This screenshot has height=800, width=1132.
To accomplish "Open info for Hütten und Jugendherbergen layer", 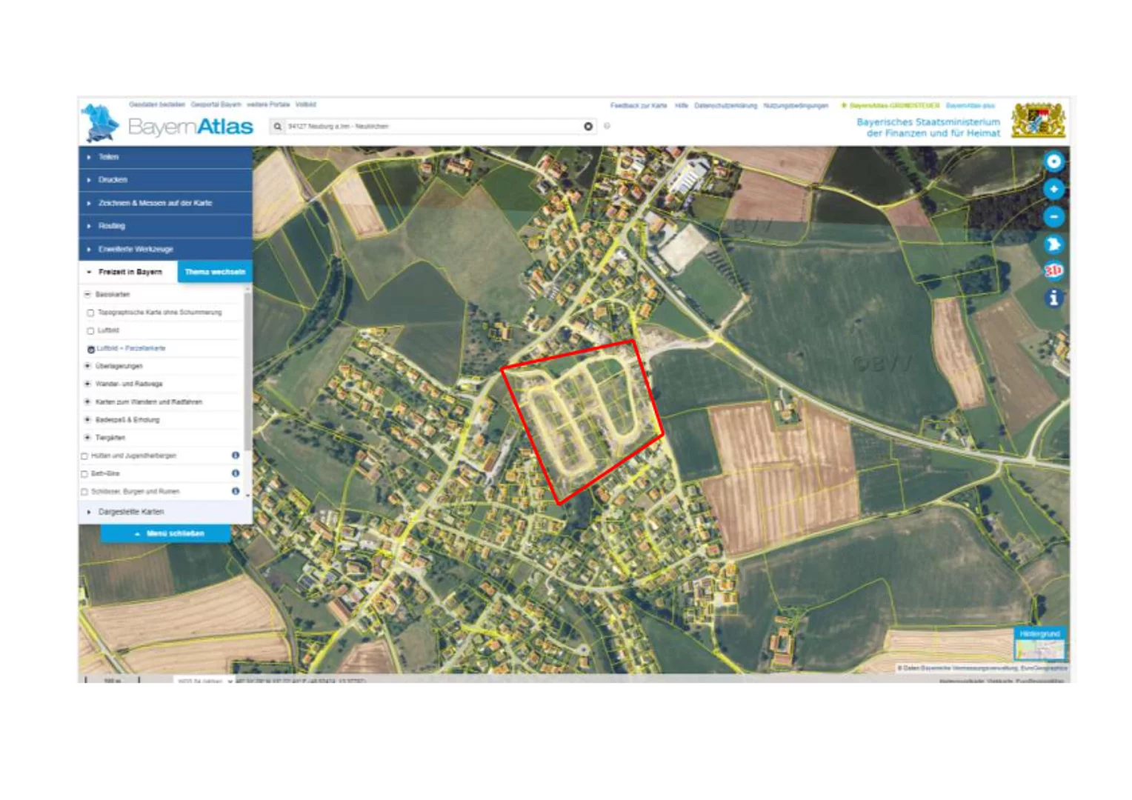I will tap(236, 456).
